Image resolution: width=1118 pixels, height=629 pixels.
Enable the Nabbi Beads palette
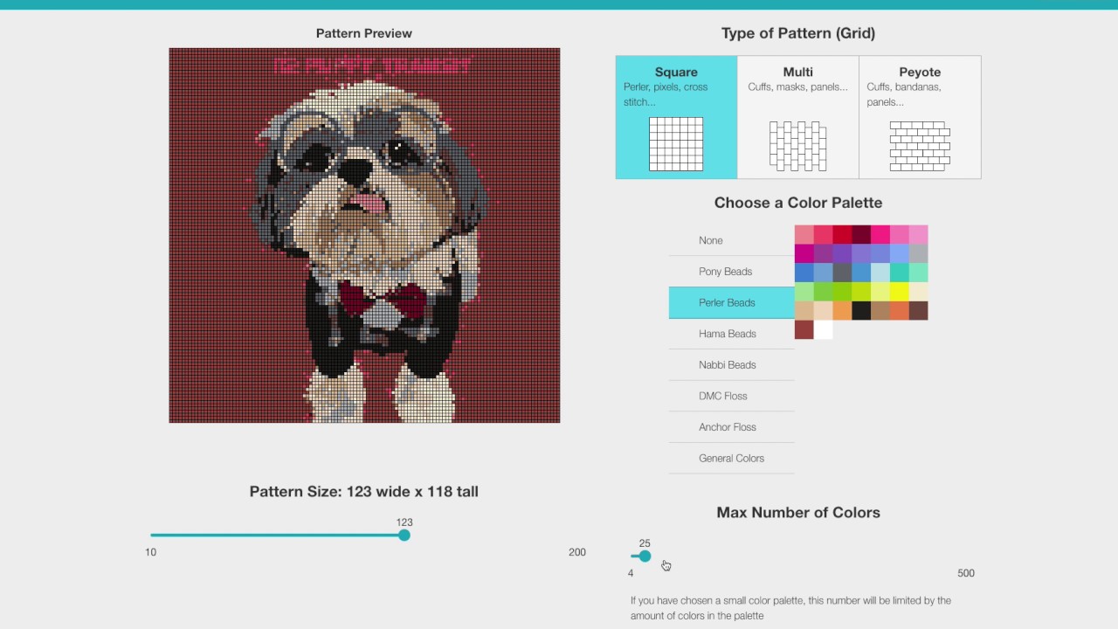[725, 364]
